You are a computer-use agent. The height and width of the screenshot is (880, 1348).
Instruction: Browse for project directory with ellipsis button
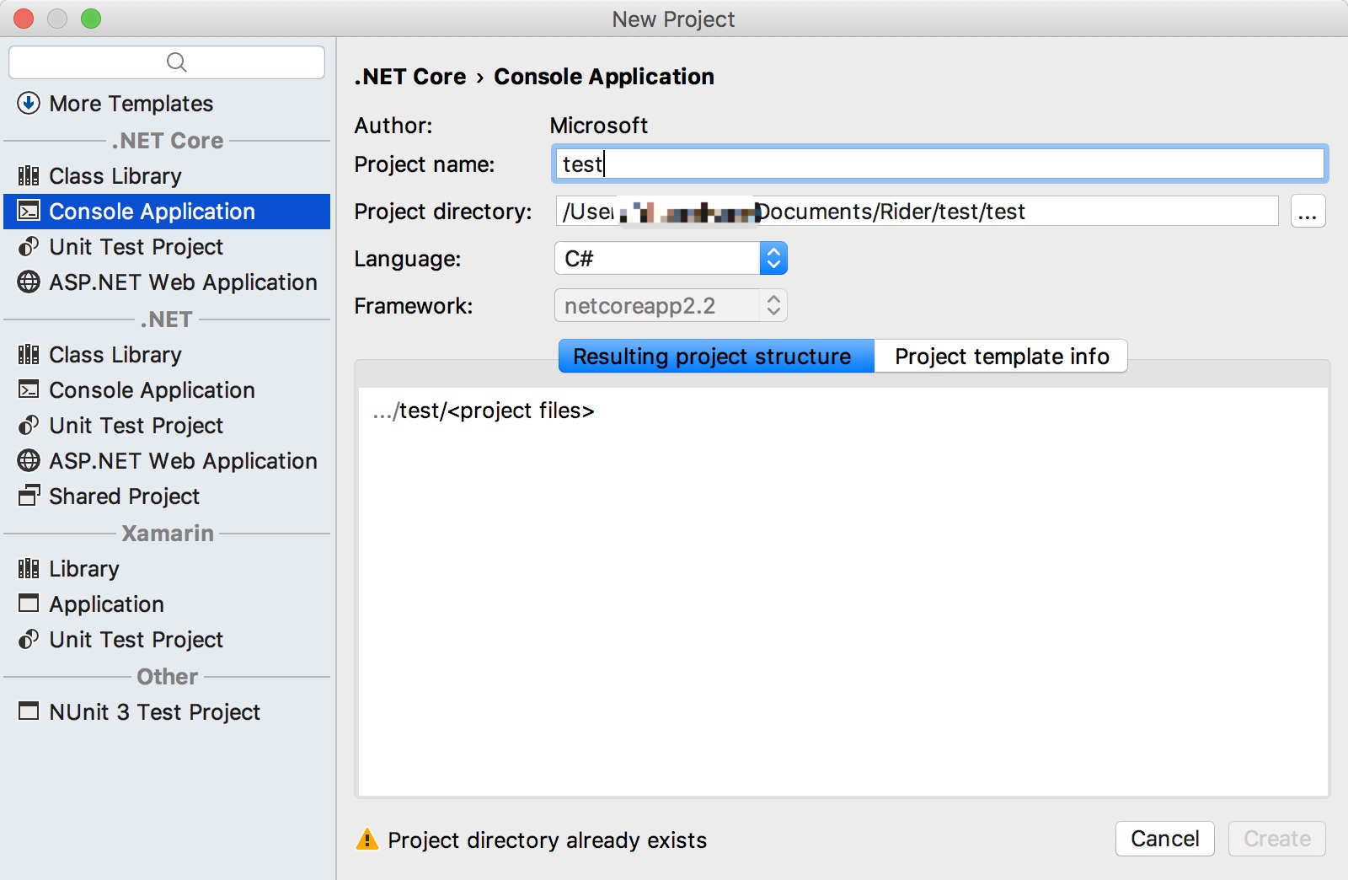[1308, 212]
